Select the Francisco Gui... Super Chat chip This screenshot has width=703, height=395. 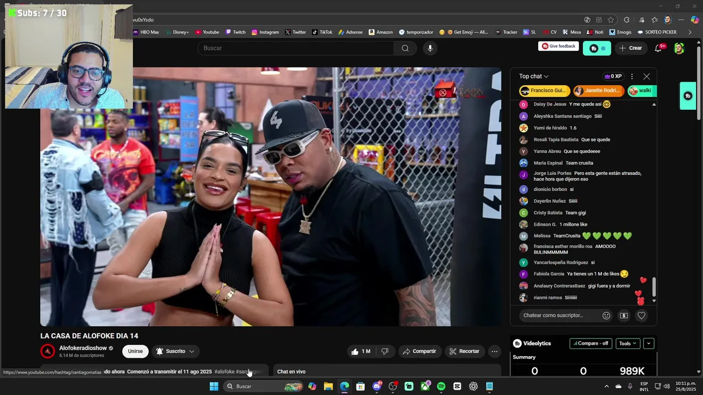(x=544, y=91)
